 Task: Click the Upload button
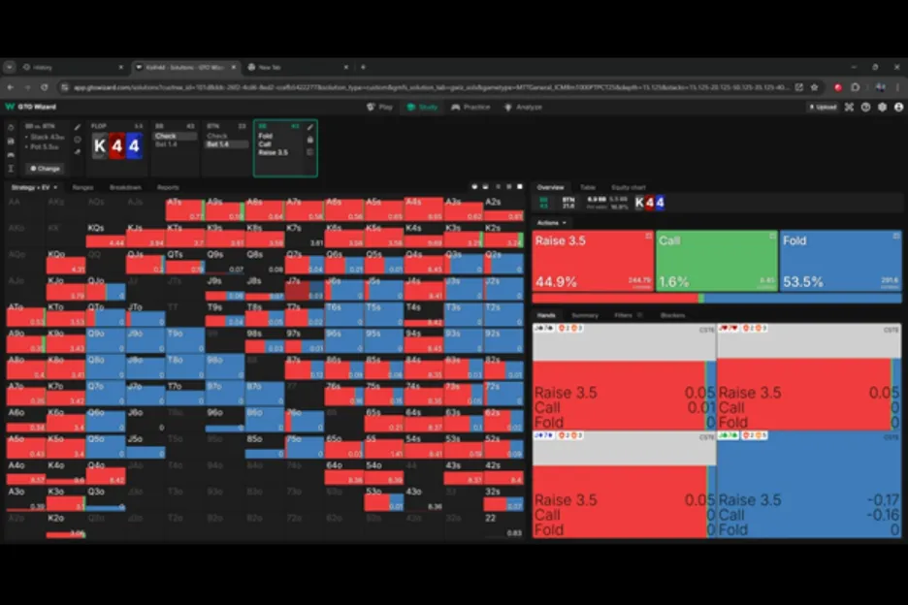(x=823, y=107)
